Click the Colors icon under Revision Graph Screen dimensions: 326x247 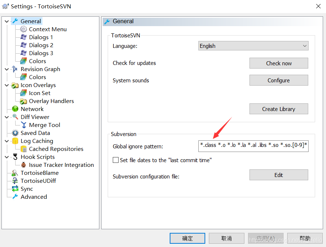(x=24, y=77)
